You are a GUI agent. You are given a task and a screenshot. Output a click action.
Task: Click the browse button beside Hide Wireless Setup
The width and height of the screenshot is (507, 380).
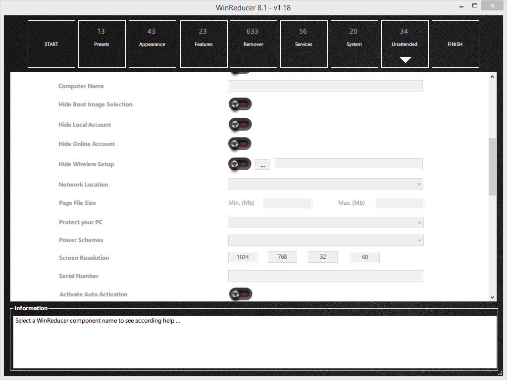pos(263,164)
